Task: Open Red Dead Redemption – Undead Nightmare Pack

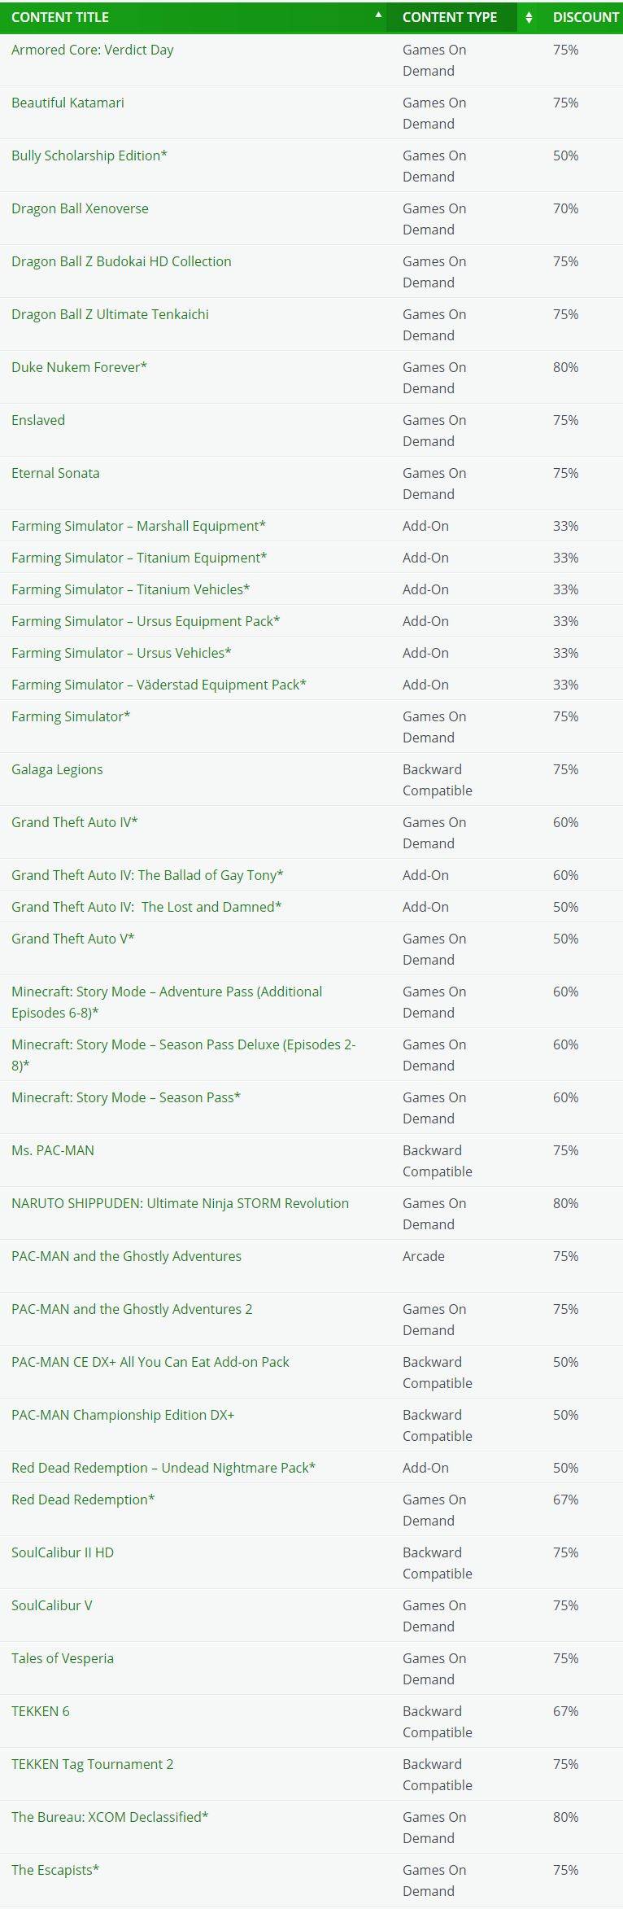Action: pos(163,1468)
